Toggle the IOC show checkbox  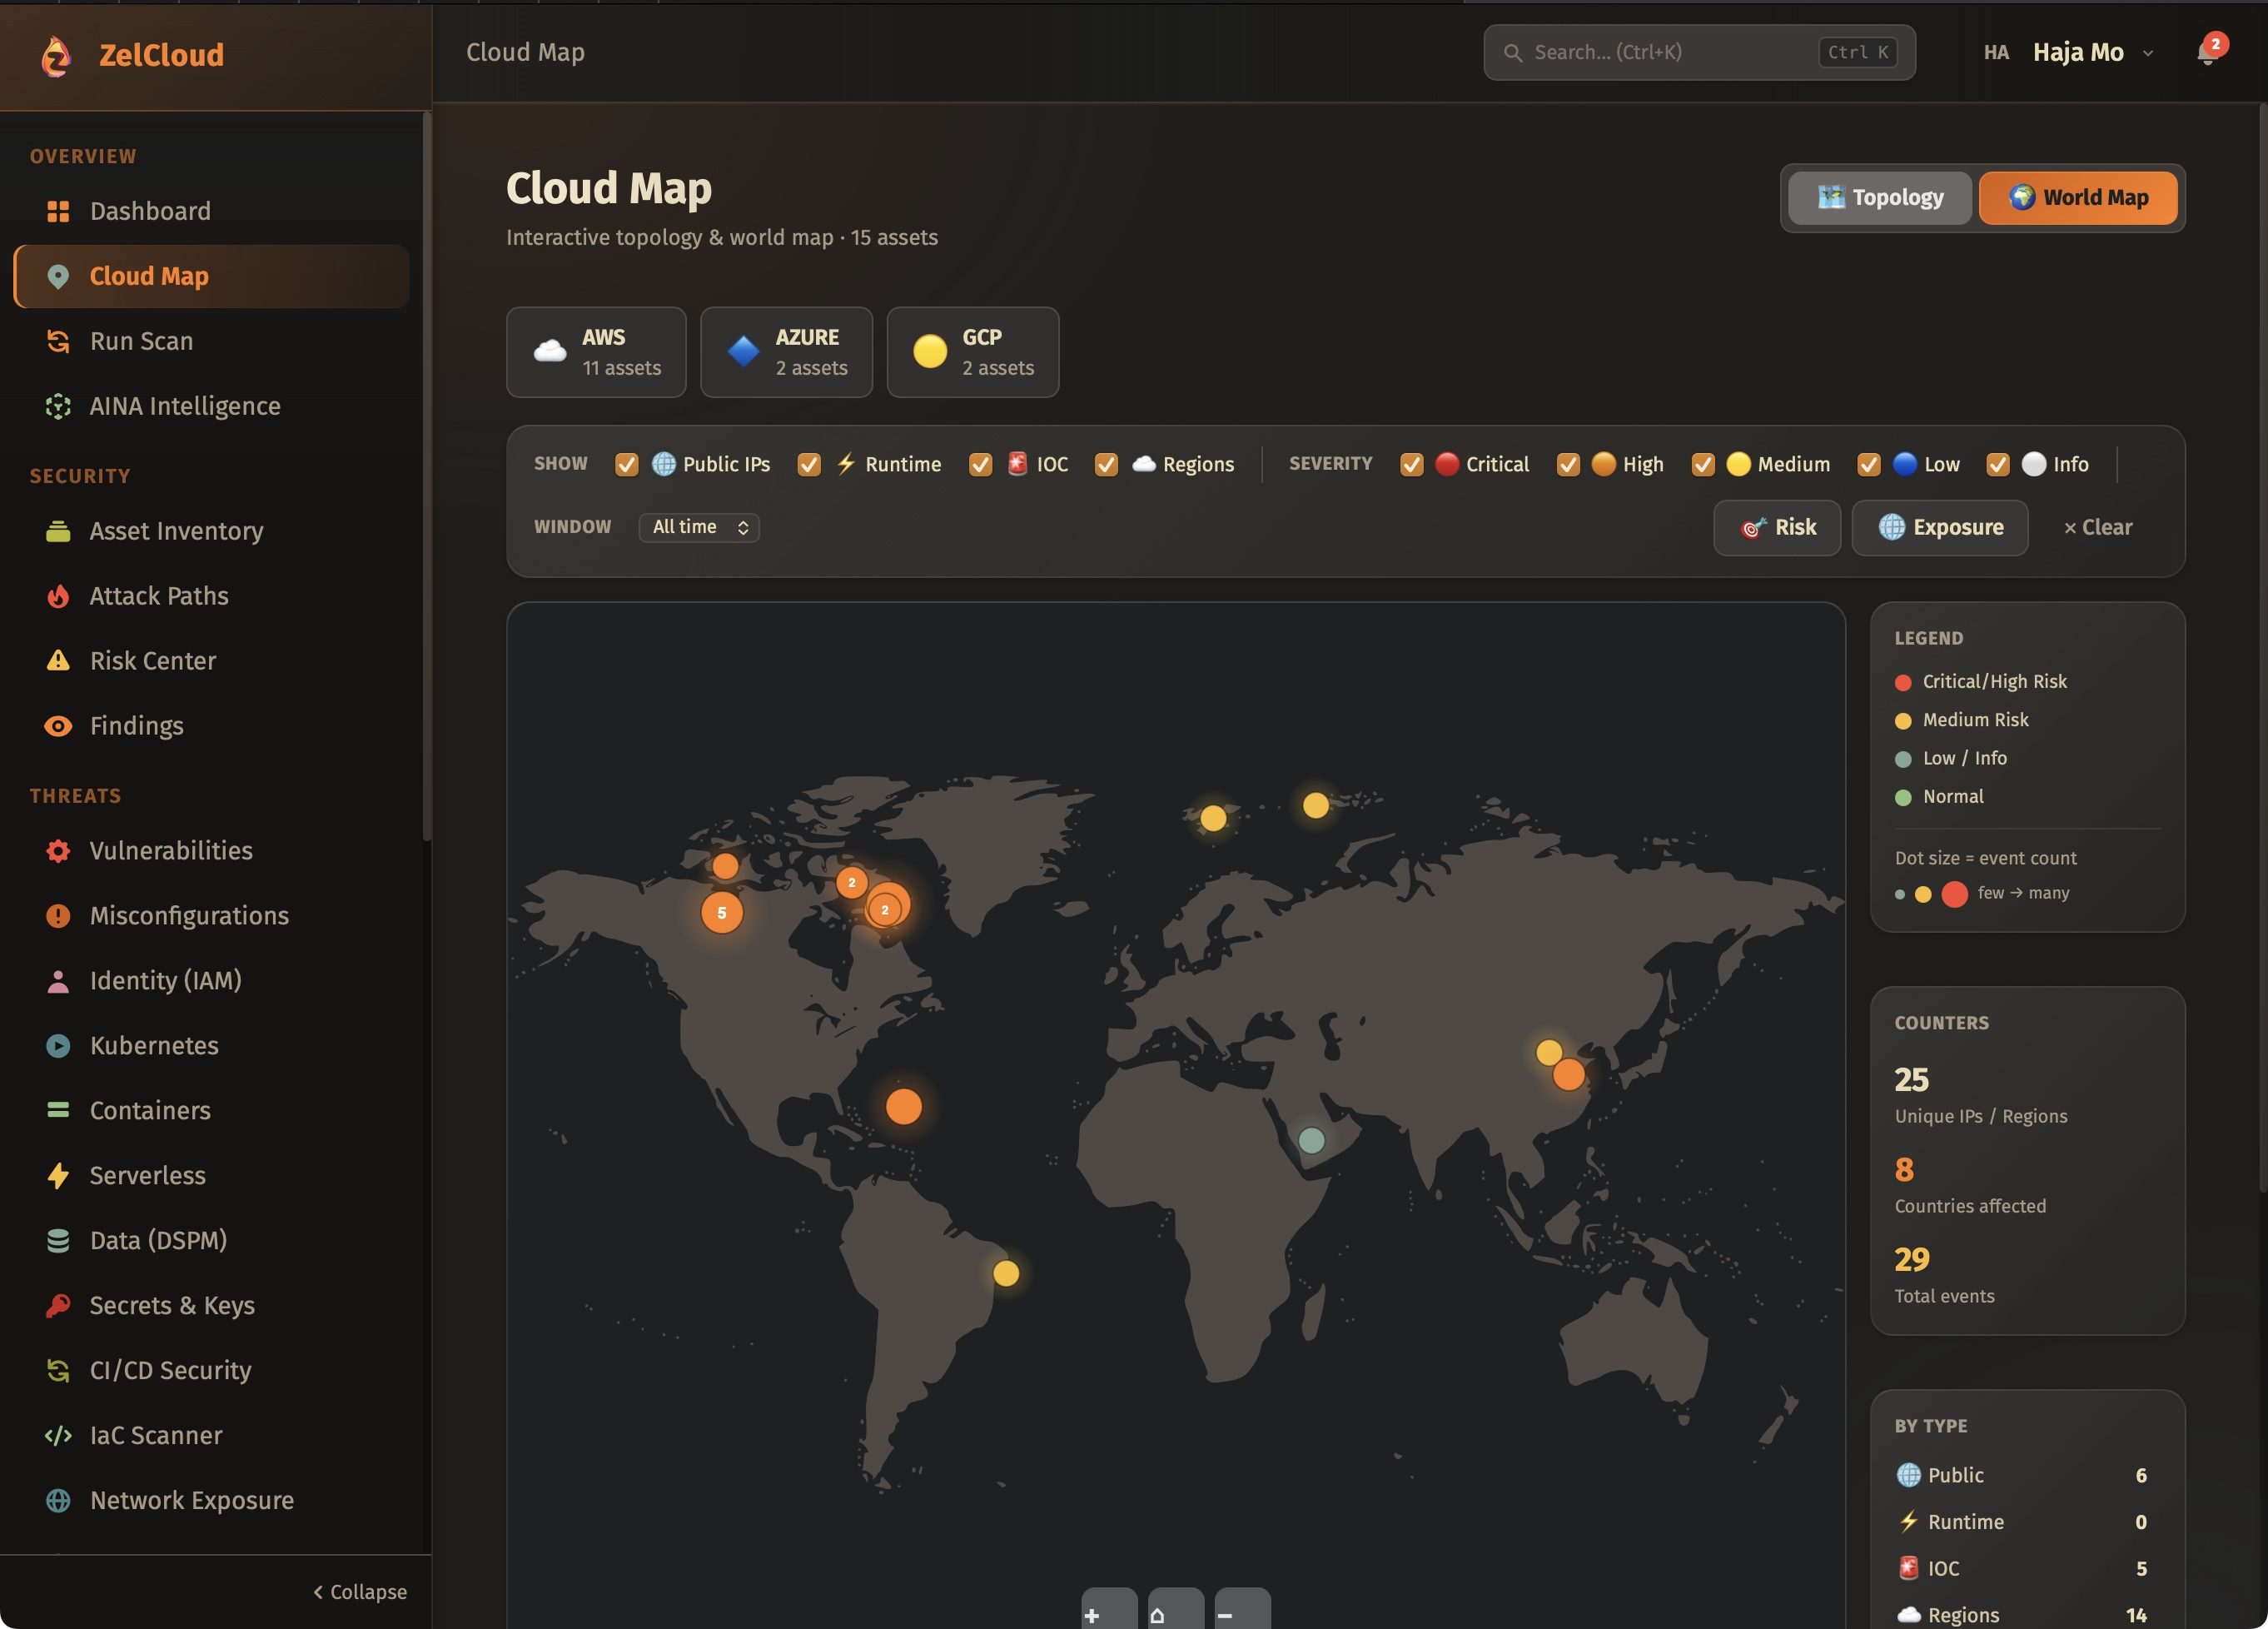(980, 464)
